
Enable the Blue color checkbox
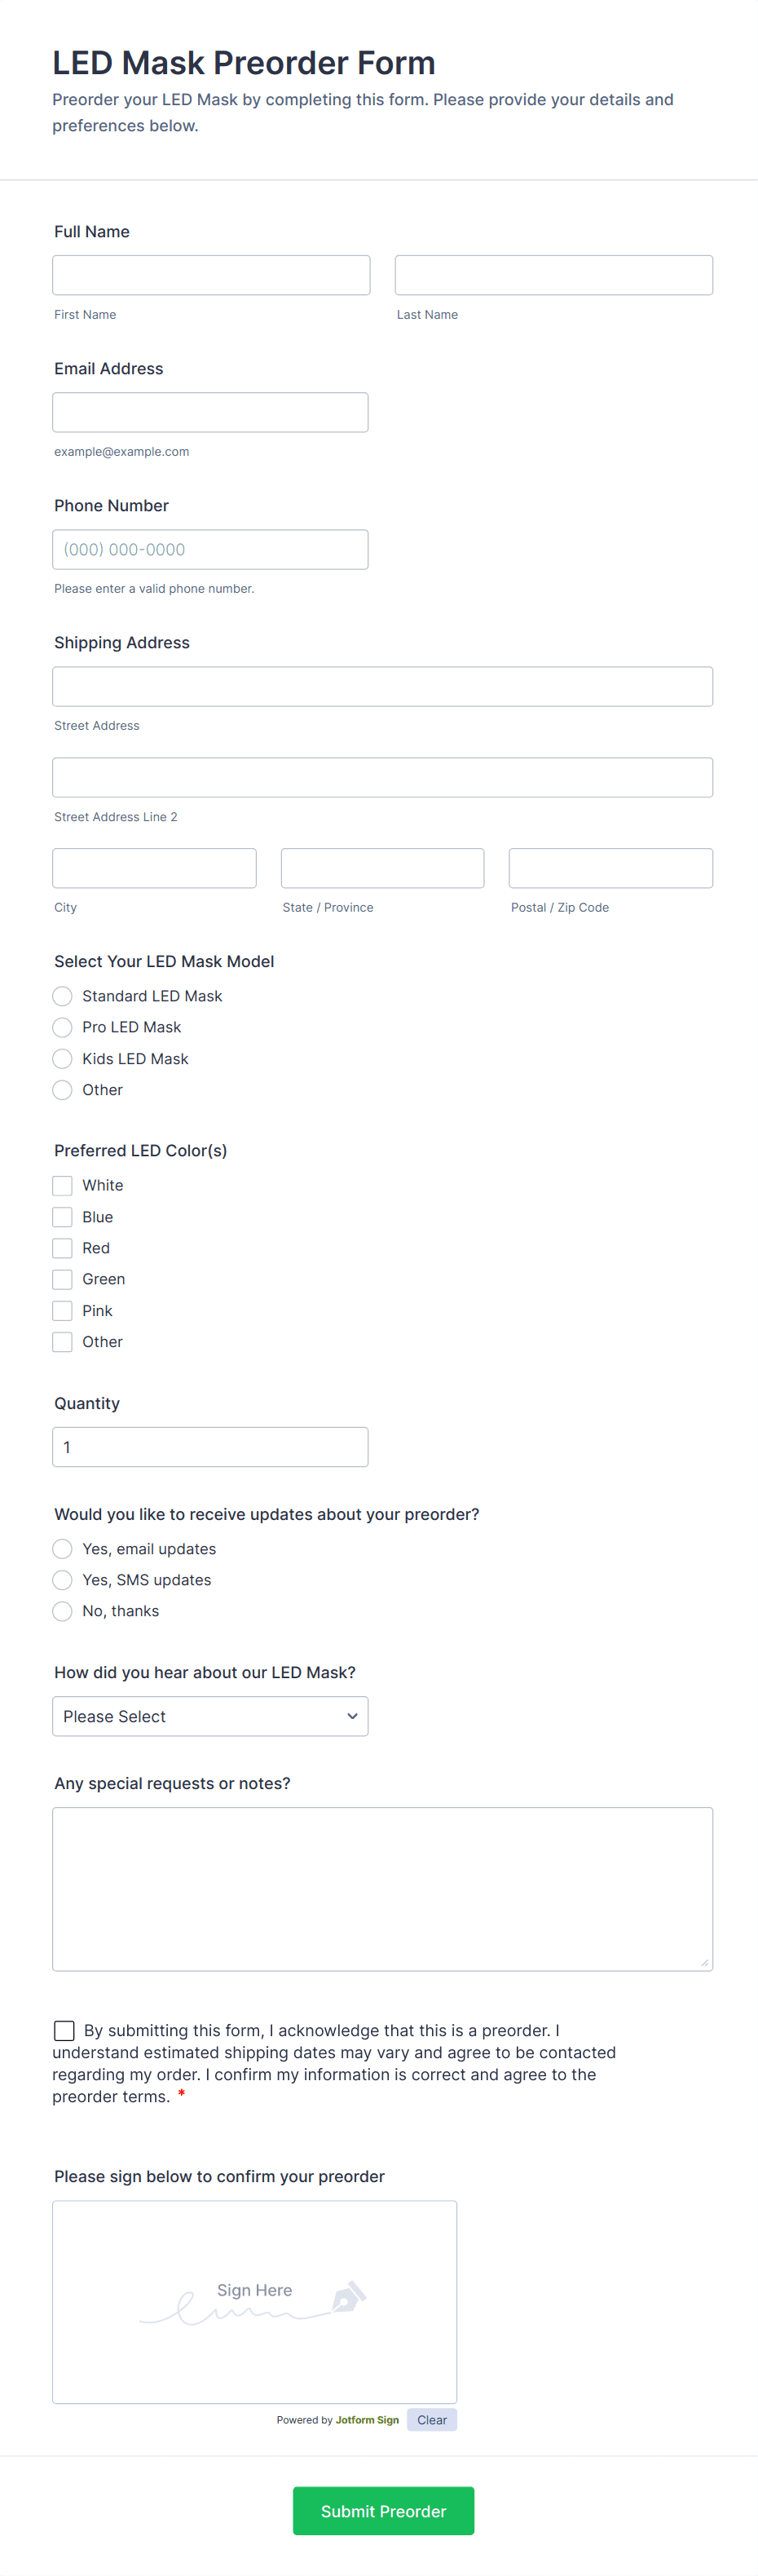62,1216
